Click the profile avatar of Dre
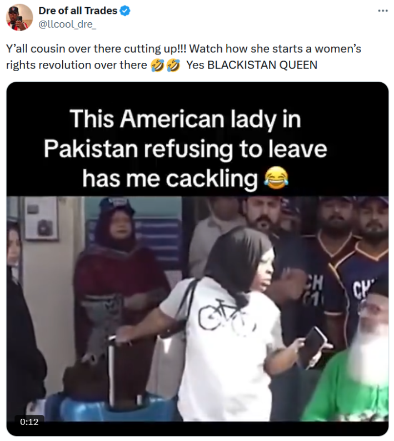Image resolution: width=394 pixels, height=441 pixels. [19, 17]
